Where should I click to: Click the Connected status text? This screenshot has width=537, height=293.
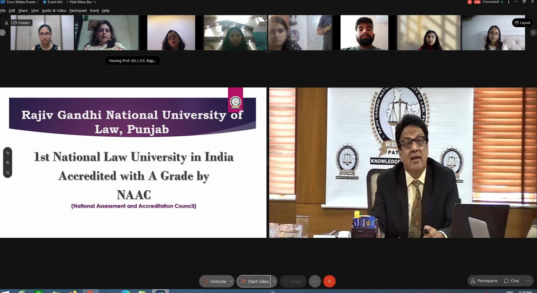click(491, 2)
